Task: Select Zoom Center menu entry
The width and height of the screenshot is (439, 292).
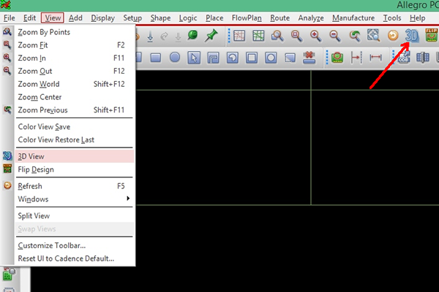Action: coord(75,97)
